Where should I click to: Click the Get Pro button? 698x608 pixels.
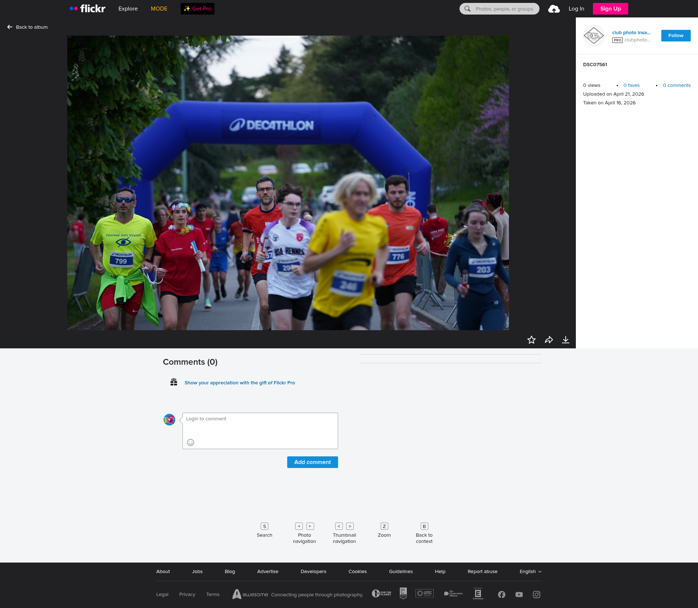click(x=197, y=9)
